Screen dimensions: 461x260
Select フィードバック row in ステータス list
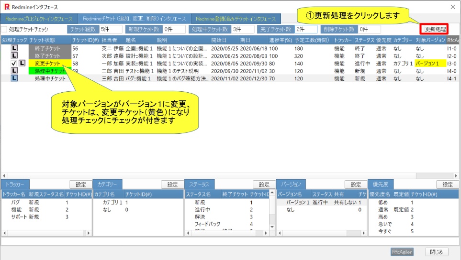(227, 224)
